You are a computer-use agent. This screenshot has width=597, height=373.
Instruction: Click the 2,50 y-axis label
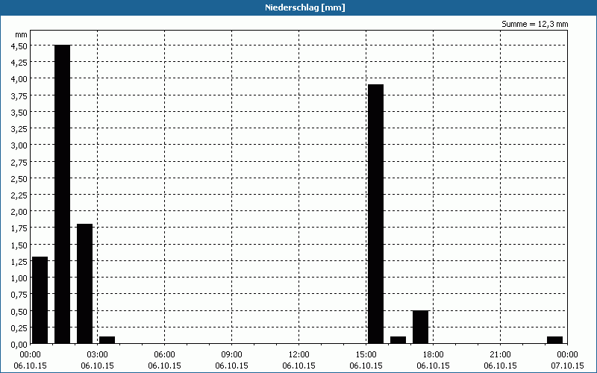coord(19,178)
